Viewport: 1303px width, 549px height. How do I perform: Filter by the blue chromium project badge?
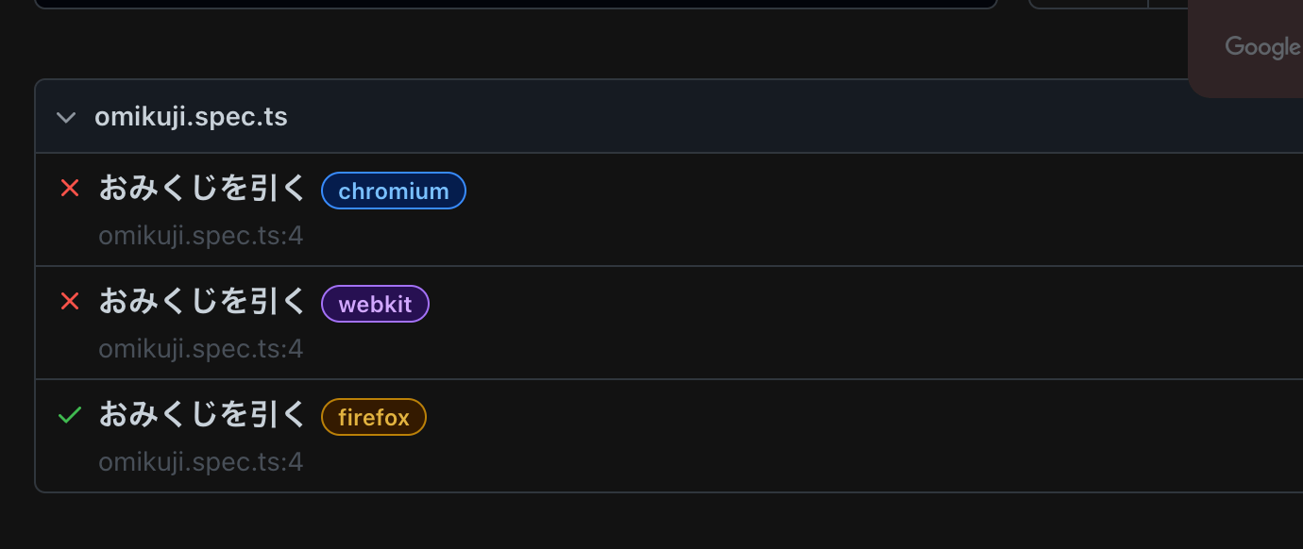pos(394,191)
